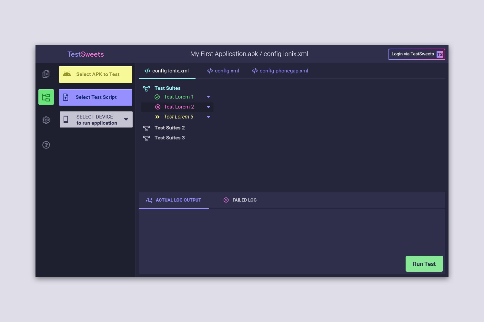Select Test Lorem 2 tree row

coord(177,107)
